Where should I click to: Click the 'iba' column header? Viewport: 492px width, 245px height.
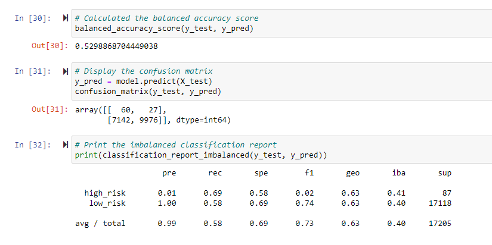coord(399,172)
